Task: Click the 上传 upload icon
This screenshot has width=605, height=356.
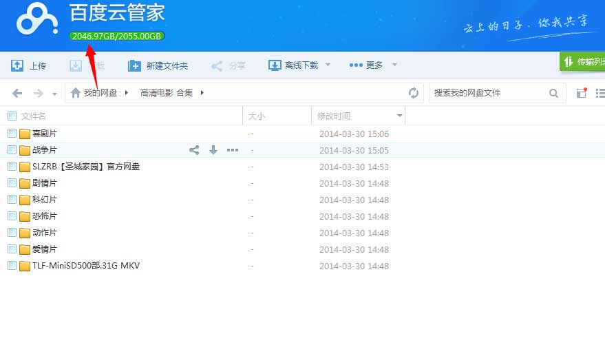Action: pos(17,65)
